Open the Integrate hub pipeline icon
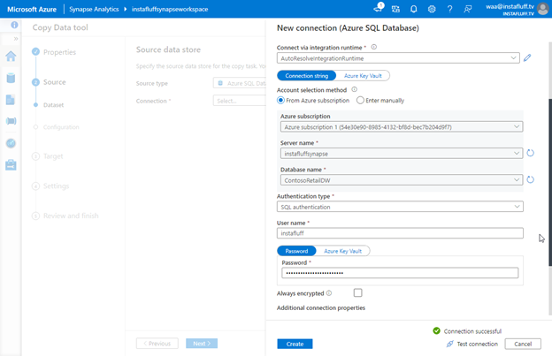 point(11,121)
